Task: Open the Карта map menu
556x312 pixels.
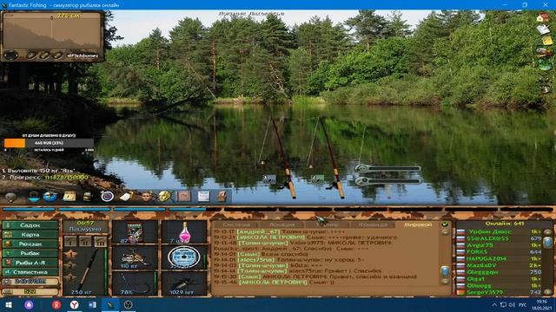Action: click(x=30, y=235)
